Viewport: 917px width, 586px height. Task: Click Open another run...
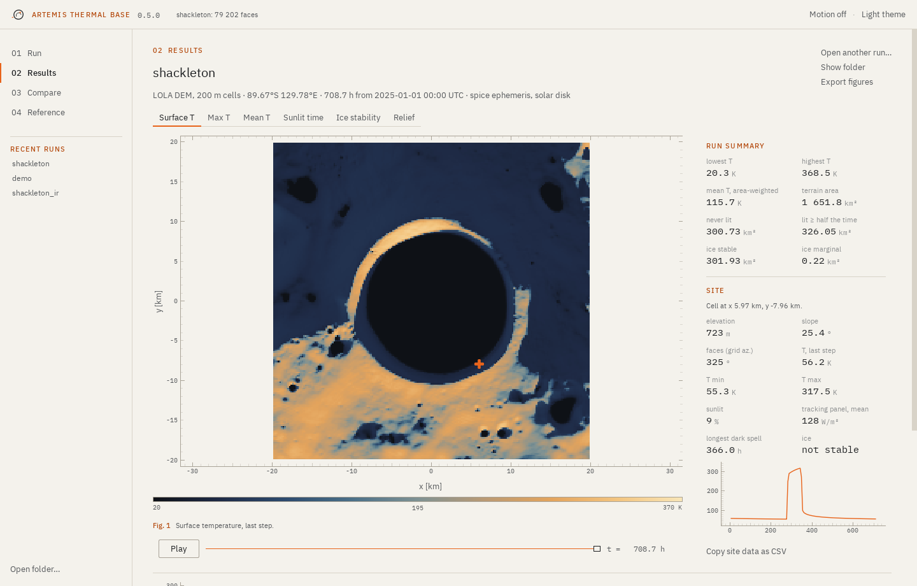click(x=856, y=53)
